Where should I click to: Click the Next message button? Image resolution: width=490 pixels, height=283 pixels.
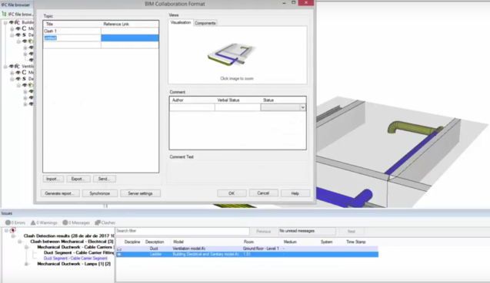(352, 232)
